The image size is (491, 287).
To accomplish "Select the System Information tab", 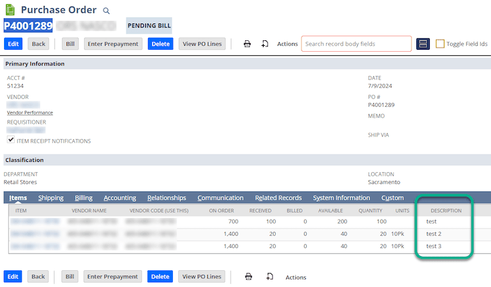I will tap(341, 198).
